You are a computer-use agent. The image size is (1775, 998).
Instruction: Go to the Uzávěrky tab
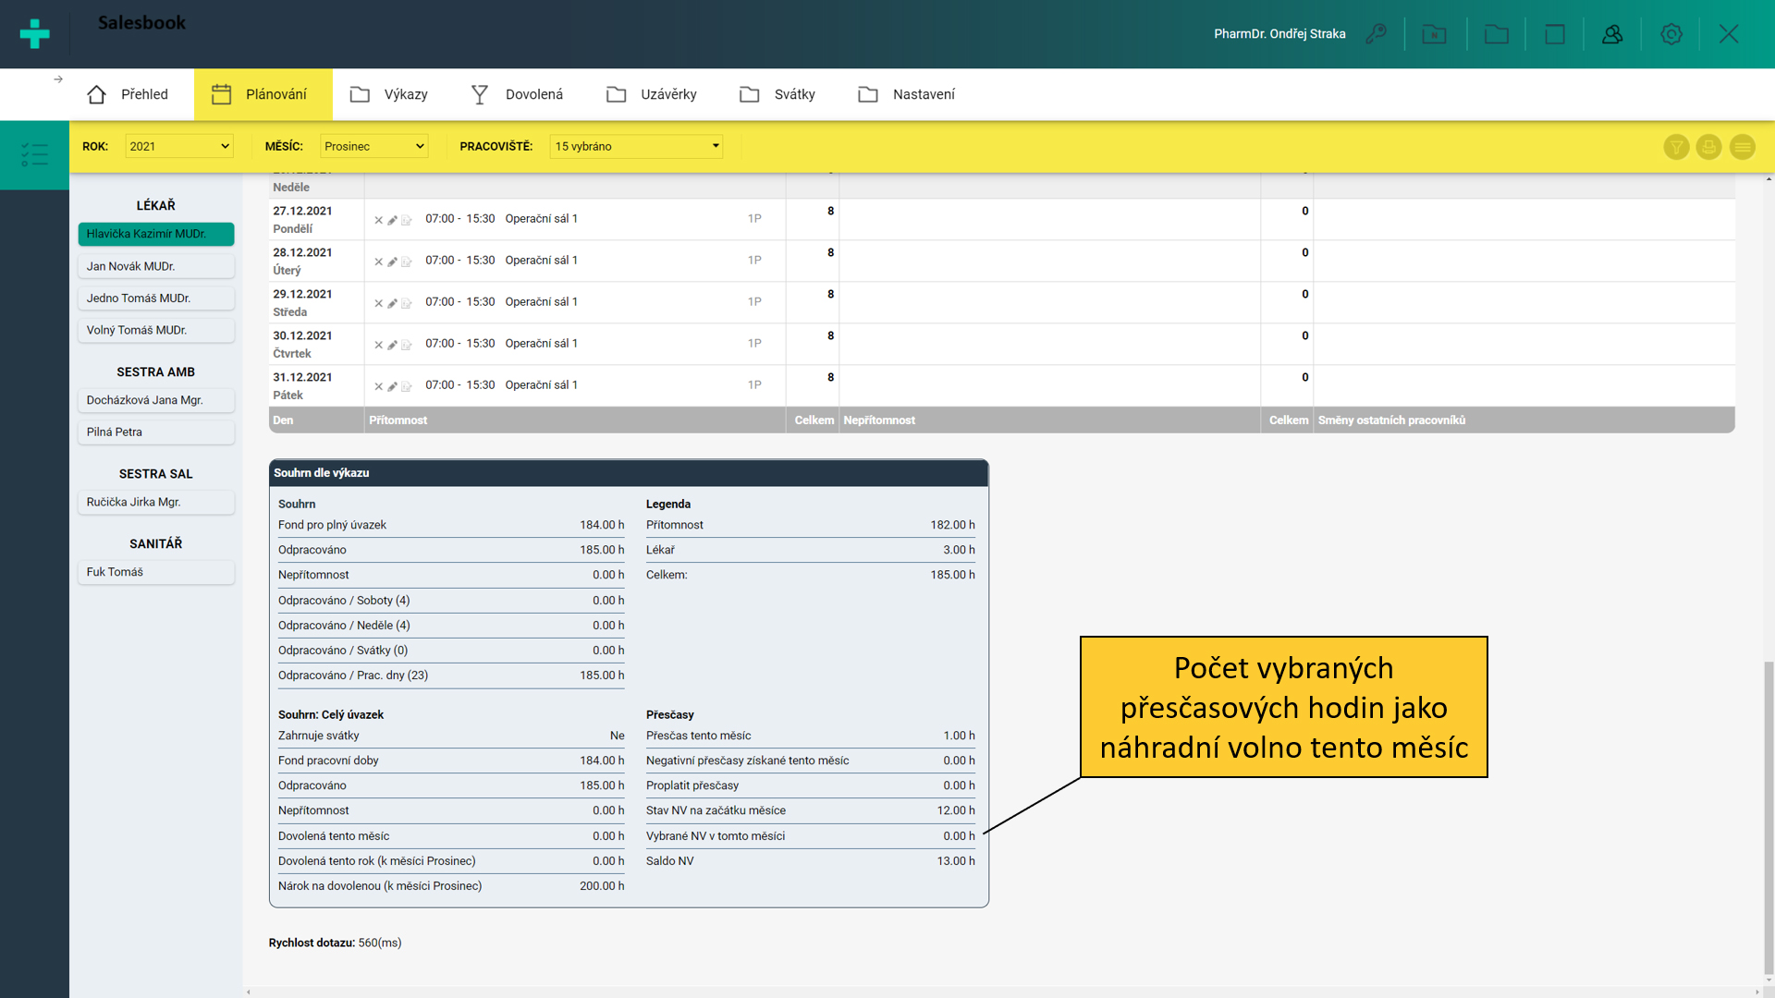tap(652, 94)
